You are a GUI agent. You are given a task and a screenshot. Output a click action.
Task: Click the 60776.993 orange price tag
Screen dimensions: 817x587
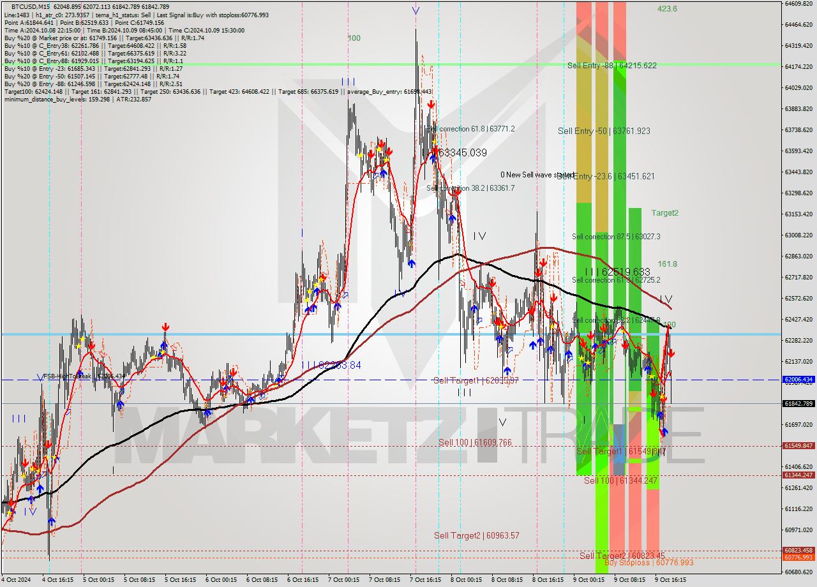click(798, 557)
